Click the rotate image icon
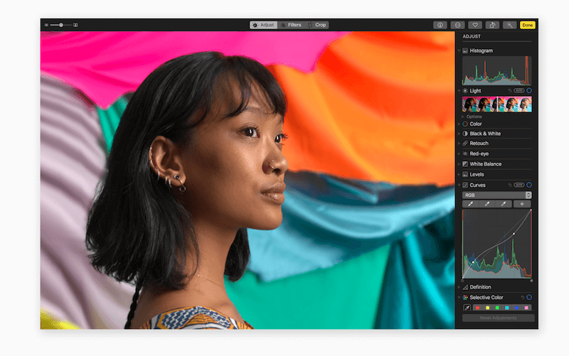Viewport: 569px width, 356px height. 492,25
